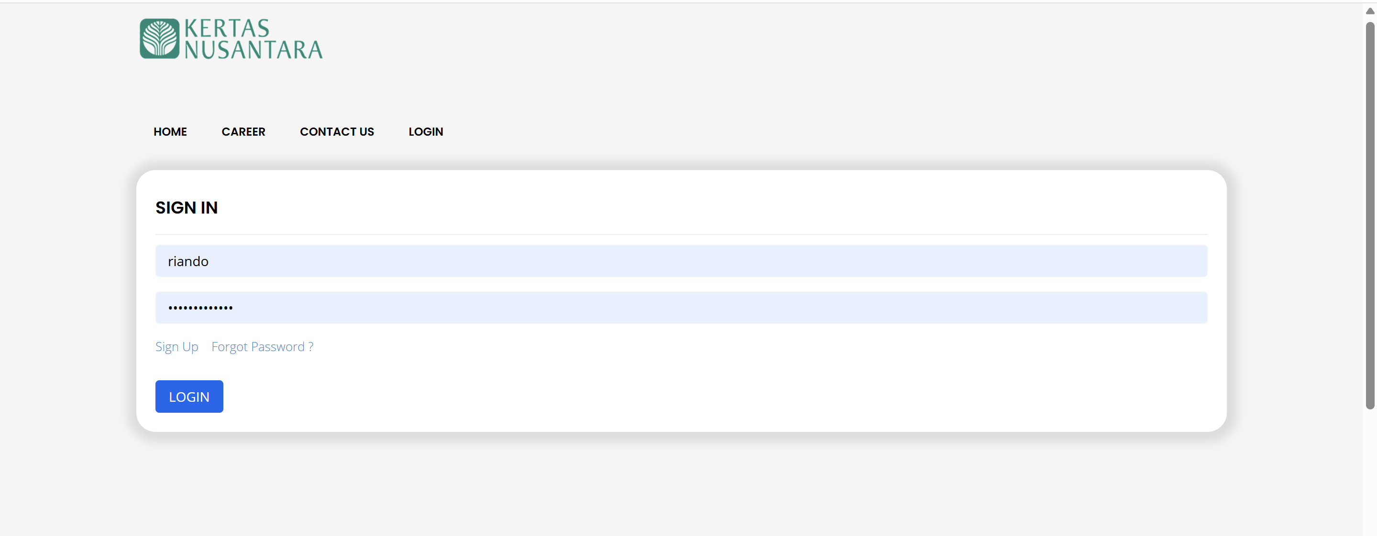Open the Sign Up link
Image resolution: width=1377 pixels, height=536 pixels.
pos(176,347)
